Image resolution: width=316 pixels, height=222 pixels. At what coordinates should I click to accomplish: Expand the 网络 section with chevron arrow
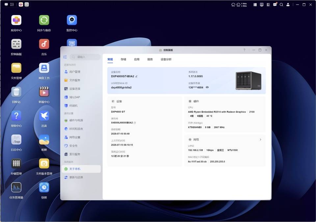[260, 139]
